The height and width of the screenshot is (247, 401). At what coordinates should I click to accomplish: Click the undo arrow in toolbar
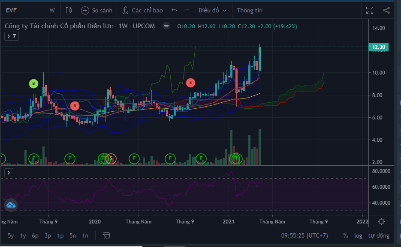[174, 10]
